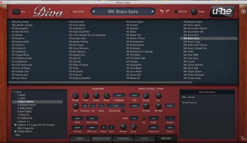Switch to the MODIFICATIONS tab
The height and width of the screenshot is (143, 247).
click(101, 139)
